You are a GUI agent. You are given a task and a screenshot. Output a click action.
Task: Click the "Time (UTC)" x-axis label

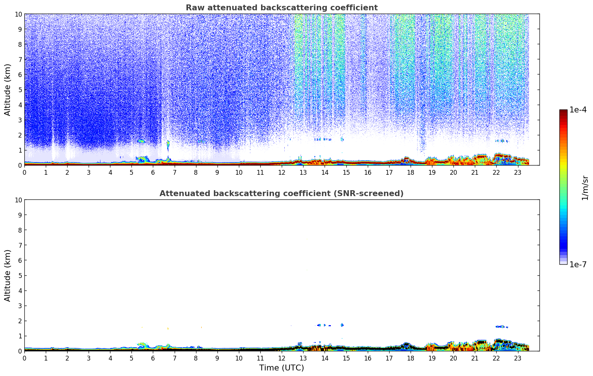(281, 368)
